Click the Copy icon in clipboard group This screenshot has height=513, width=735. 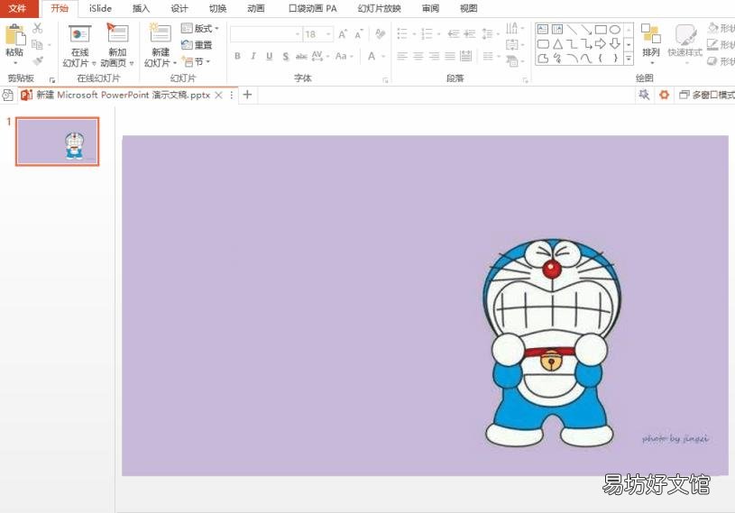(x=38, y=45)
